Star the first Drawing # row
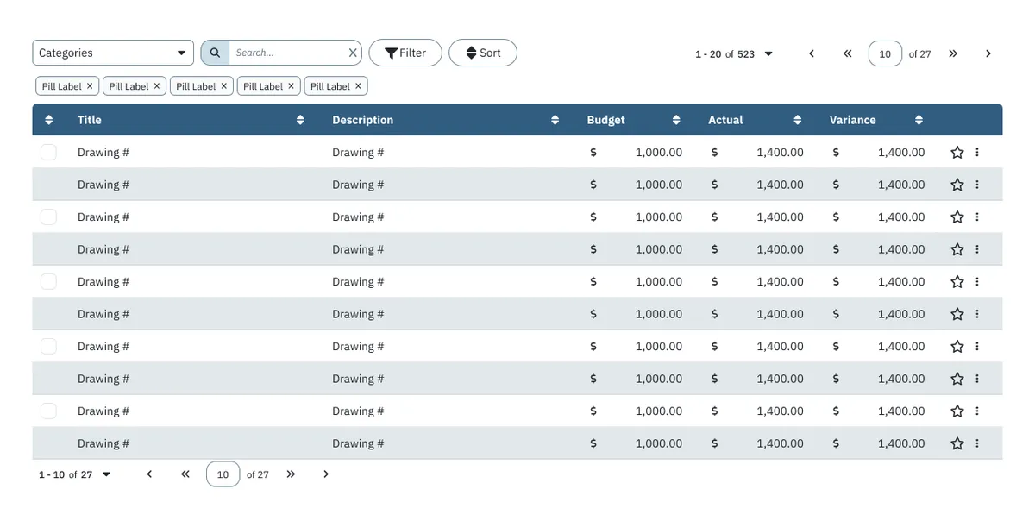Image resolution: width=1035 pixels, height=521 pixels. [957, 152]
